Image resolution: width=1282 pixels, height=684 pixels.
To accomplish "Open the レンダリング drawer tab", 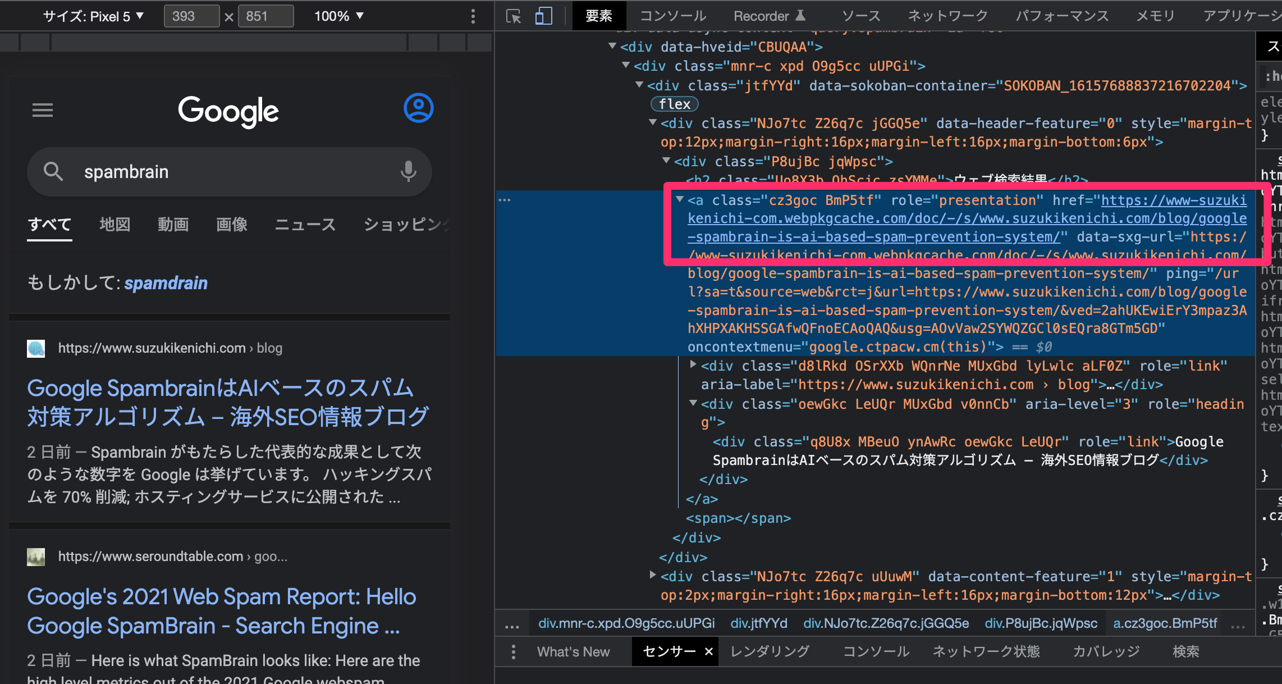I will (x=770, y=651).
